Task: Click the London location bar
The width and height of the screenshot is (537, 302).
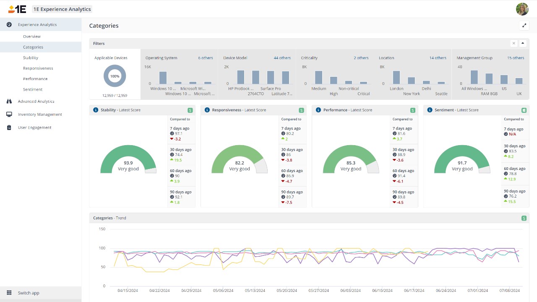Action: pos(396,78)
